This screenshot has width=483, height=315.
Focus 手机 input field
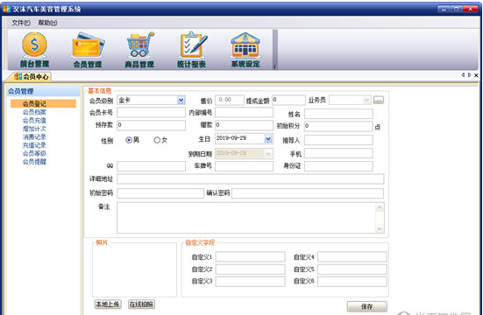[x=338, y=153]
